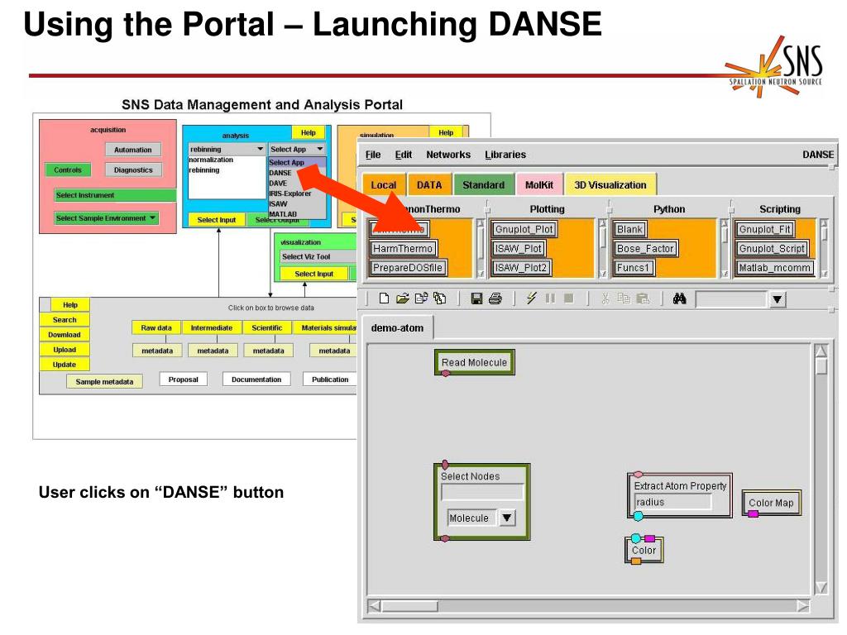
Task: Click the Raw data box in portal
Action: click(x=156, y=327)
